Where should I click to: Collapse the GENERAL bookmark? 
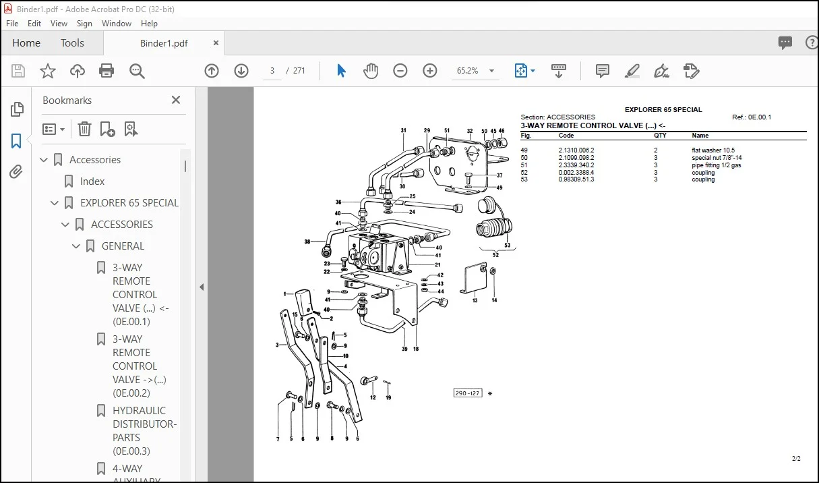[x=77, y=246]
